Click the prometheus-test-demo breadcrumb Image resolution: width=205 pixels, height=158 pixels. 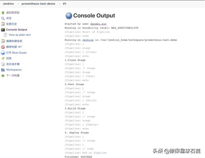click(x=38, y=4)
